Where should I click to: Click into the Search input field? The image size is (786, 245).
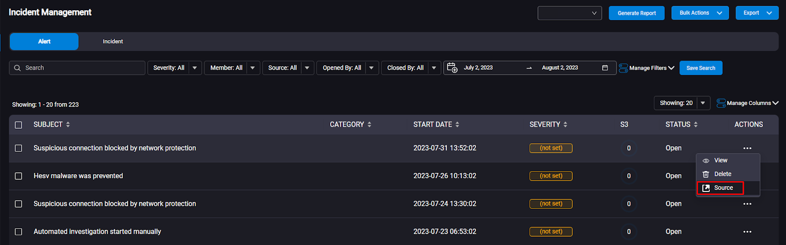pos(77,68)
